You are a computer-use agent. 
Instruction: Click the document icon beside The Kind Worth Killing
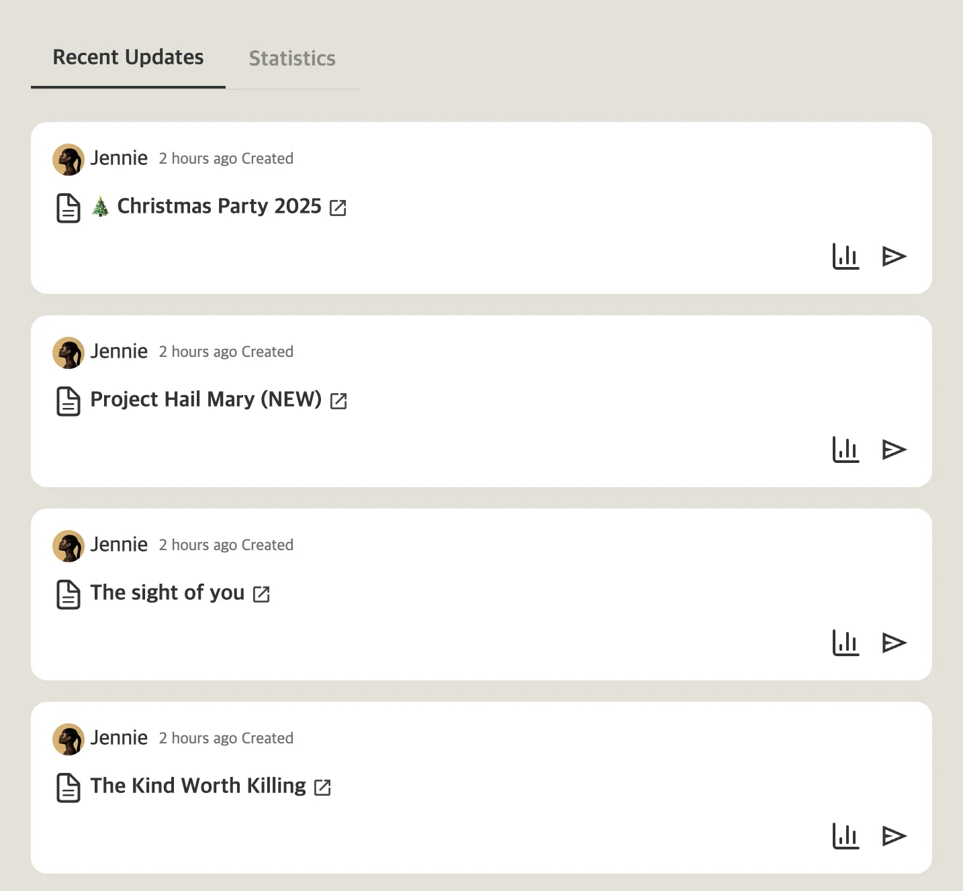pos(68,788)
